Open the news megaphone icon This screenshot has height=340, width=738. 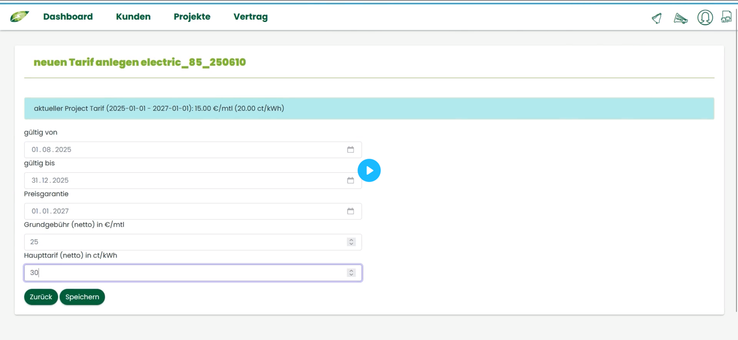point(680,18)
